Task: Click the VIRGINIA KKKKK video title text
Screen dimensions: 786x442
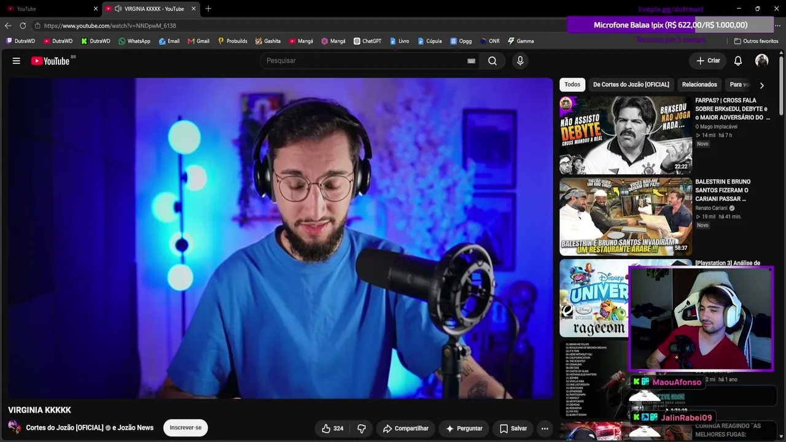Action: tap(39, 410)
